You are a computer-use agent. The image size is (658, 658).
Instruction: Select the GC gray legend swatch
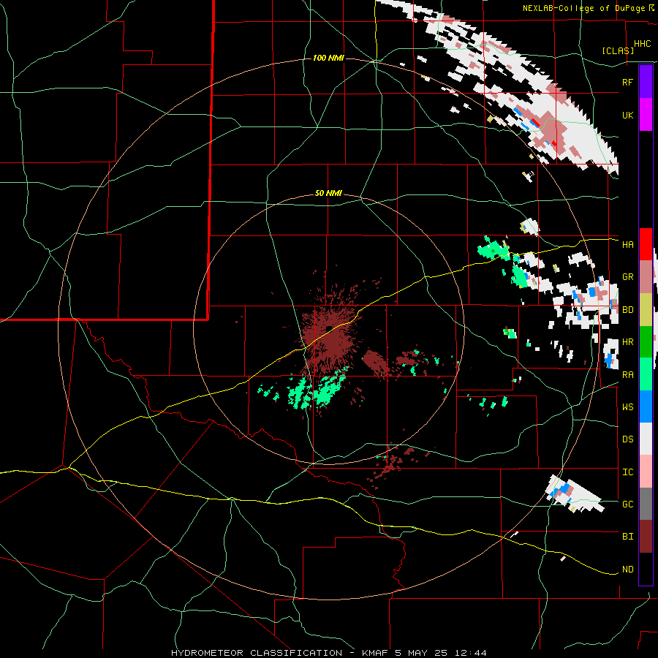[x=646, y=504]
